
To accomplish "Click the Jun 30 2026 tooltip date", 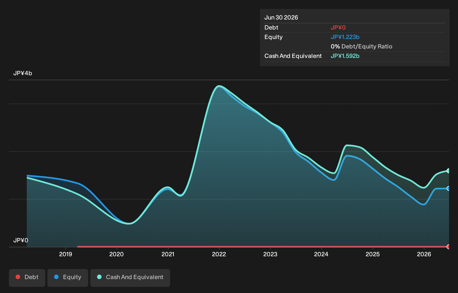I will [x=281, y=18].
